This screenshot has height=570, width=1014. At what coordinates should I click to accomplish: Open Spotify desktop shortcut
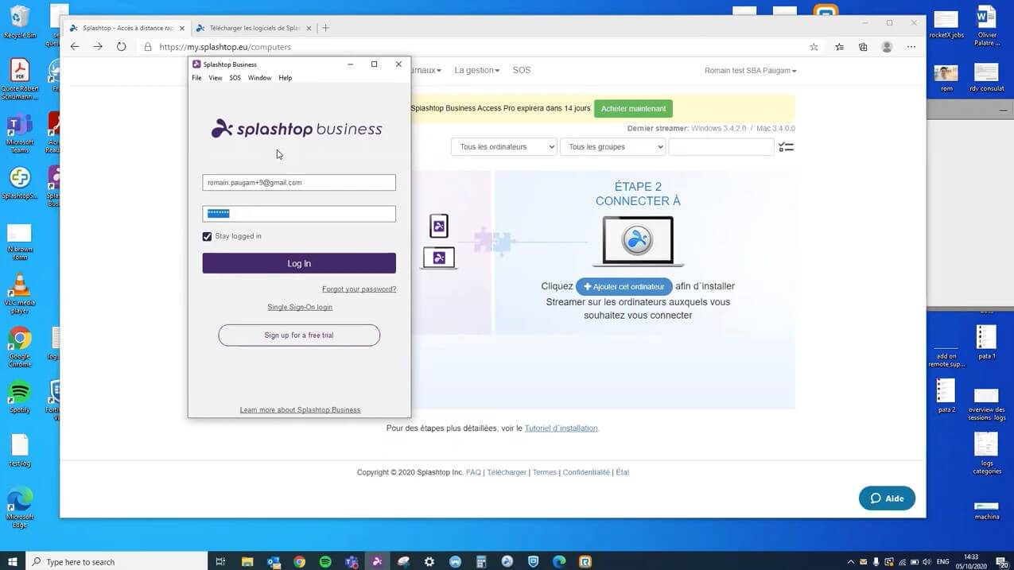(20, 397)
